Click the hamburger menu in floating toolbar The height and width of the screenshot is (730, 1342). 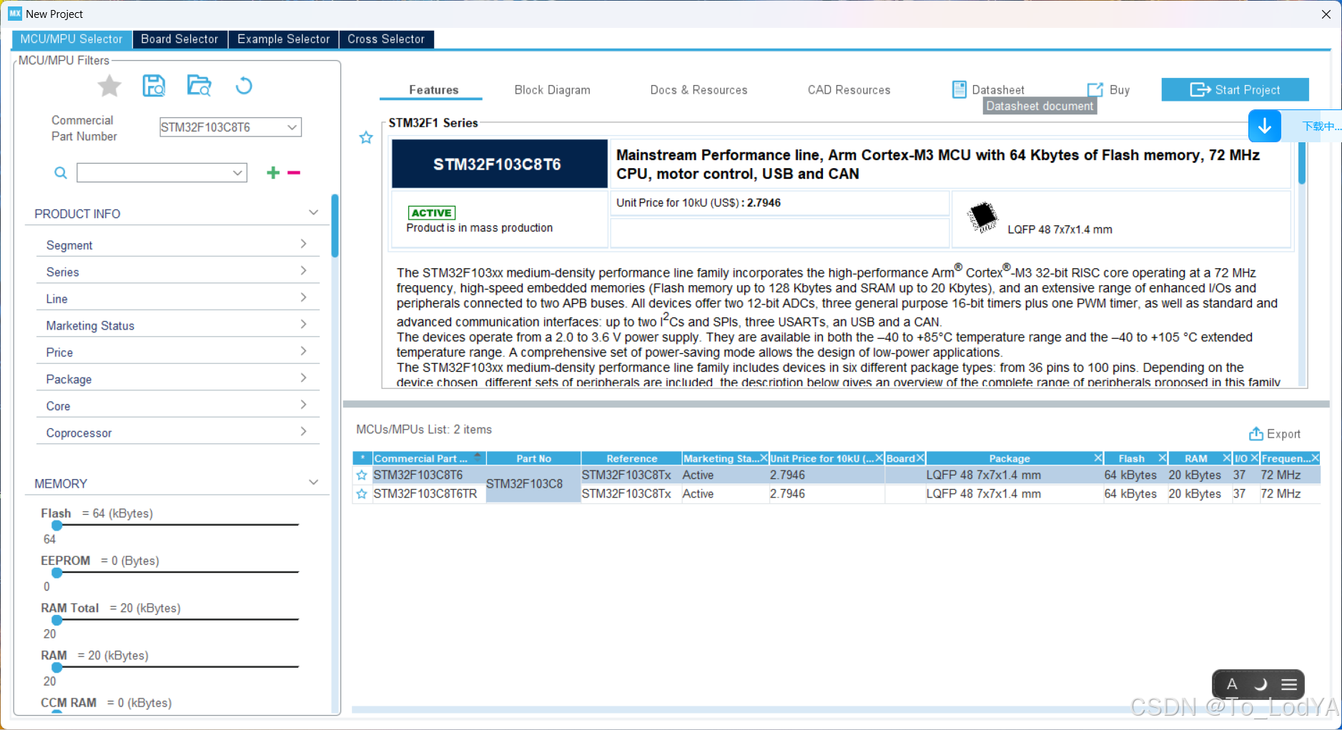point(1288,684)
